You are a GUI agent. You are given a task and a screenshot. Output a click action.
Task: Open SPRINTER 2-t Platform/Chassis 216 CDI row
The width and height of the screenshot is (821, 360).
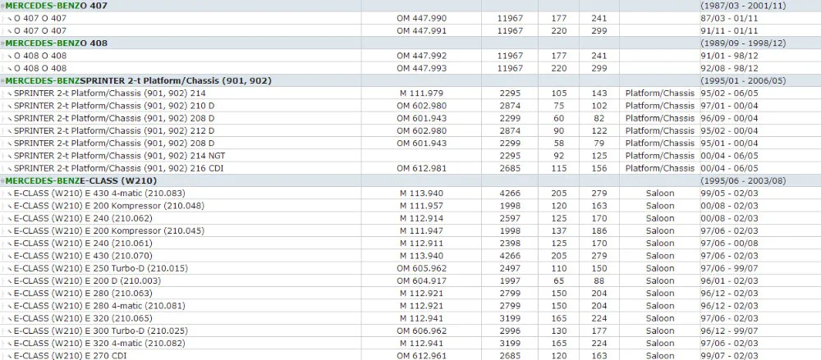click(x=410, y=168)
